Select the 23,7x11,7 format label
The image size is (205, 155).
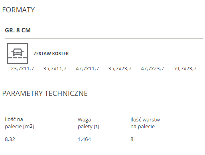click(x=22, y=69)
